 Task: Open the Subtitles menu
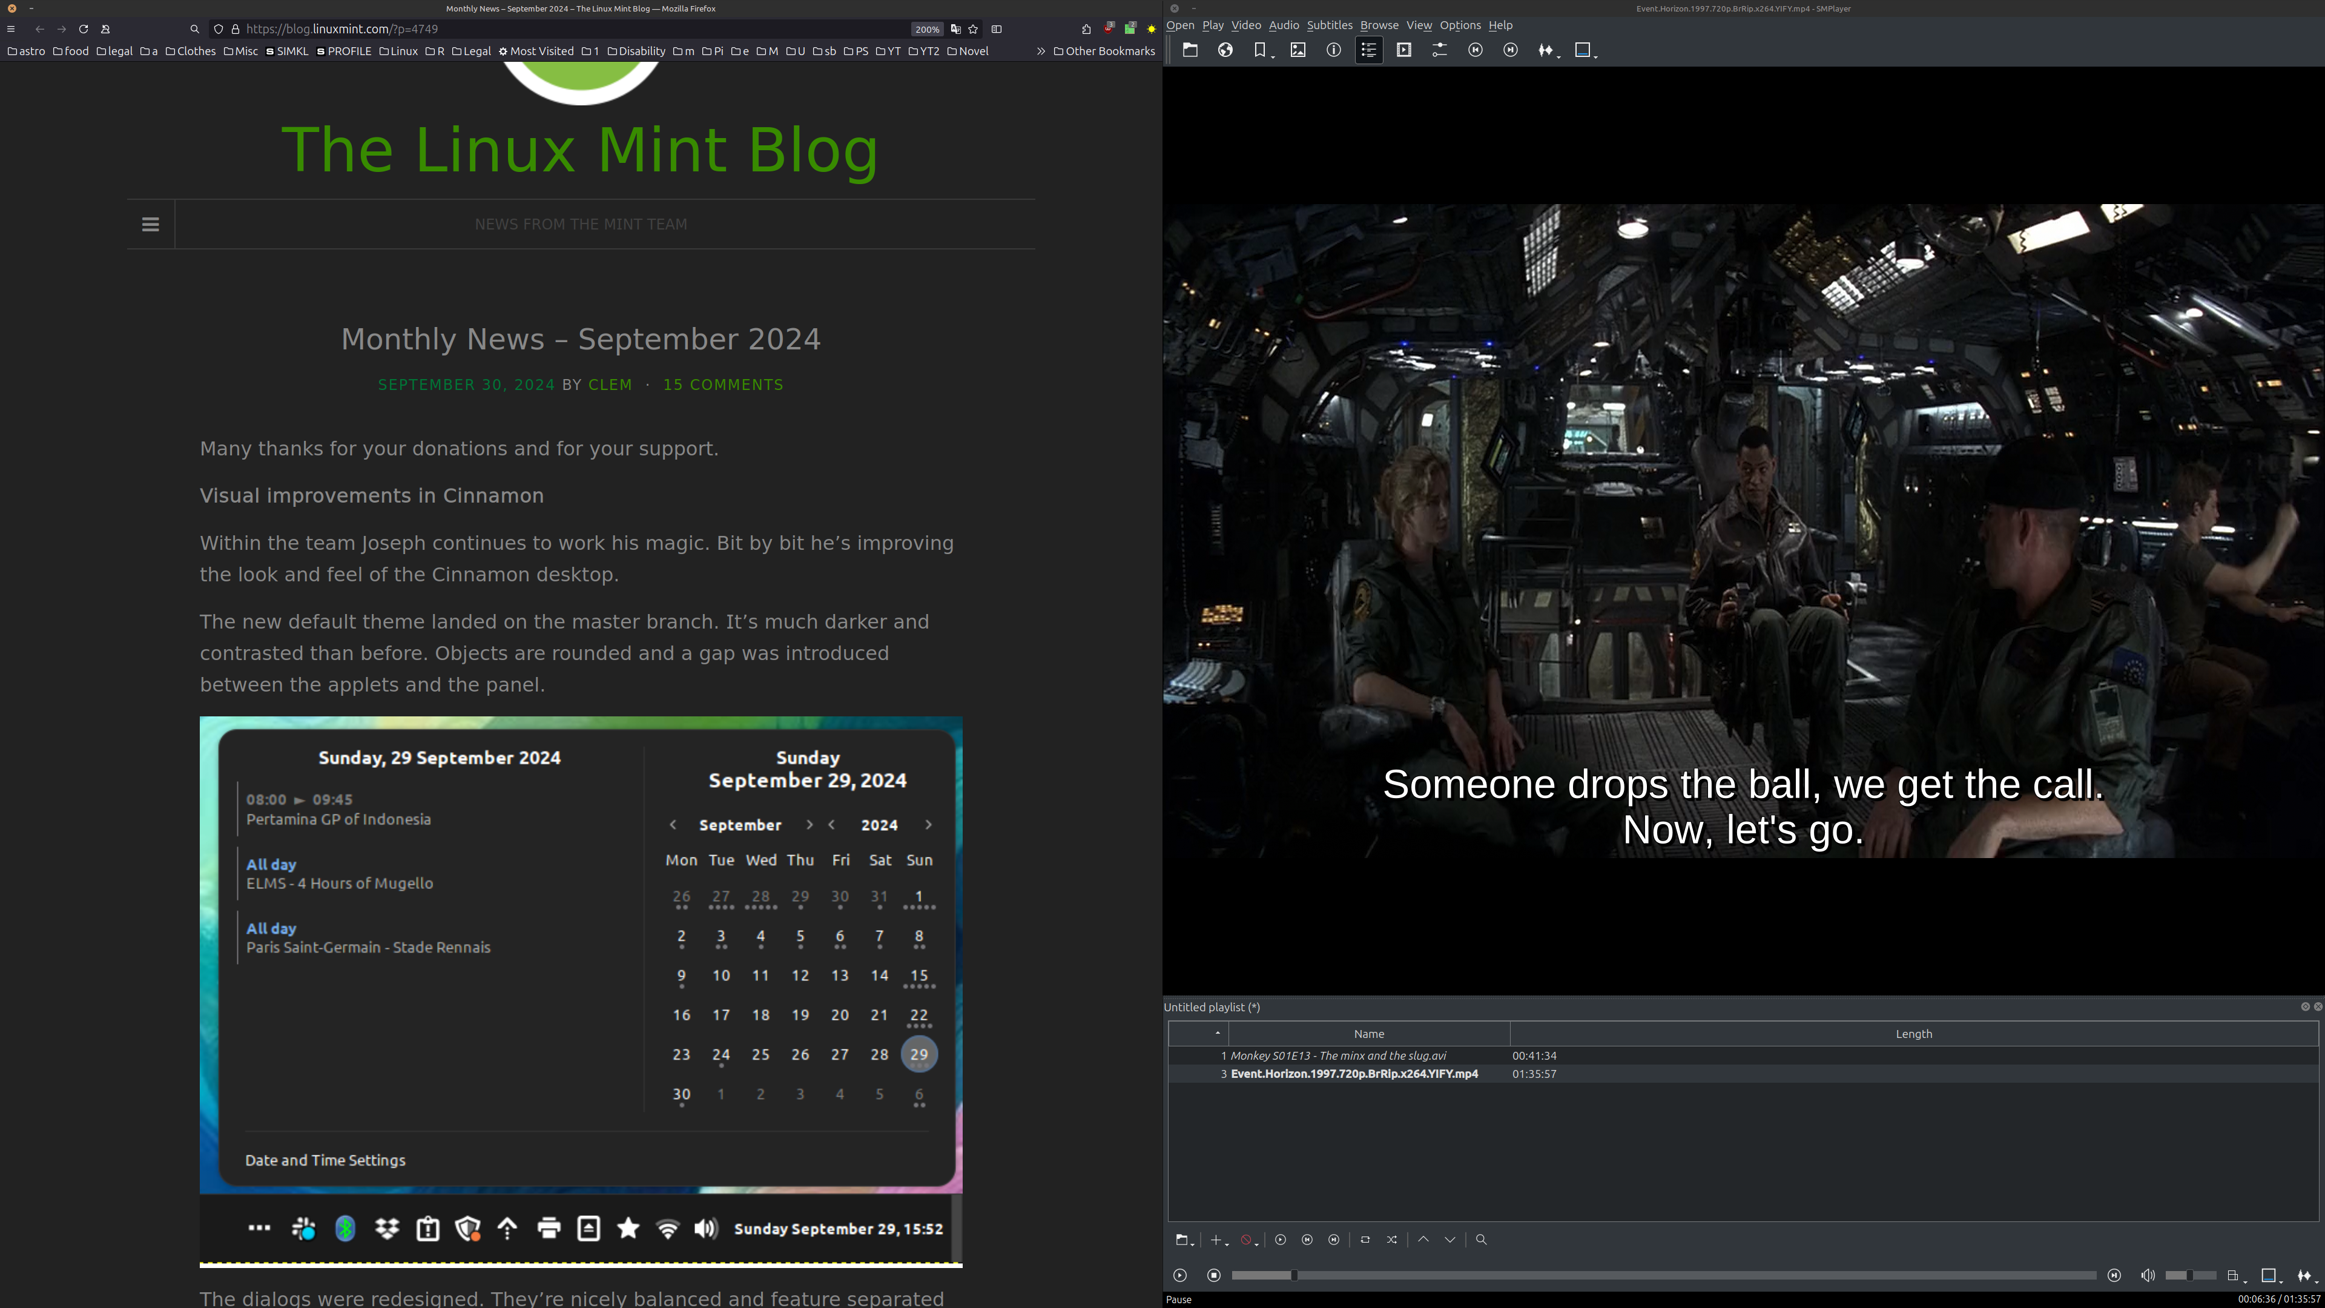pyautogui.click(x=1330, y=25)
